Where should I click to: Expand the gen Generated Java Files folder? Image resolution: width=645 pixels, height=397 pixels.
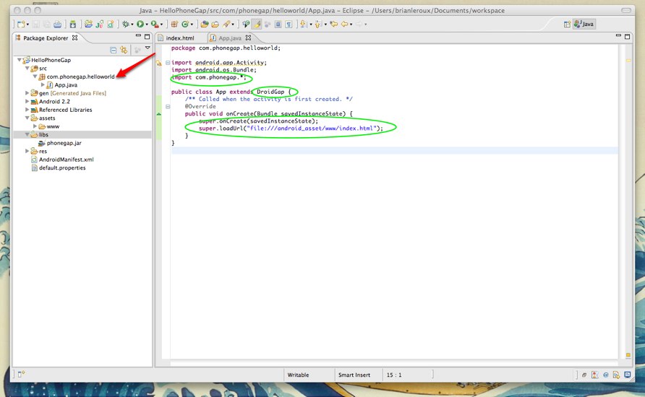[27, 93]
